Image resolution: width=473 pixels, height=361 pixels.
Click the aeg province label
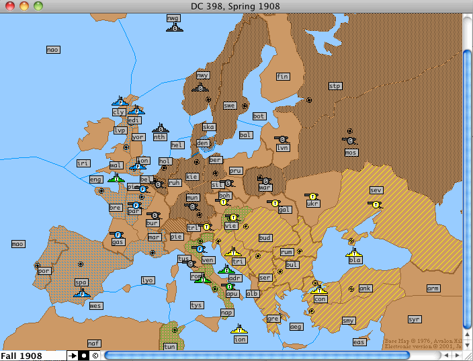coord(296,326)
